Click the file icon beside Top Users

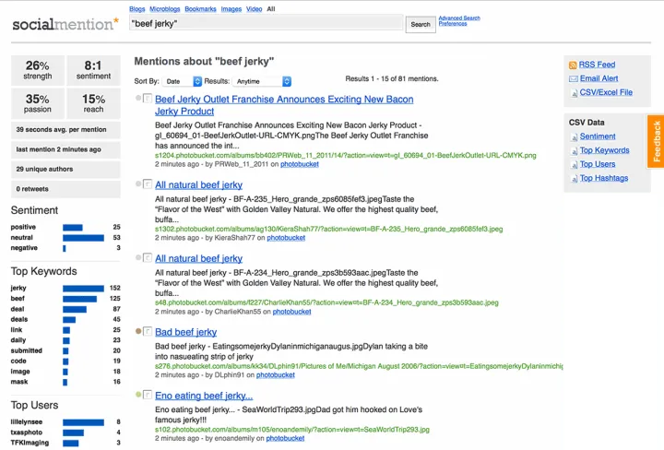573,164
